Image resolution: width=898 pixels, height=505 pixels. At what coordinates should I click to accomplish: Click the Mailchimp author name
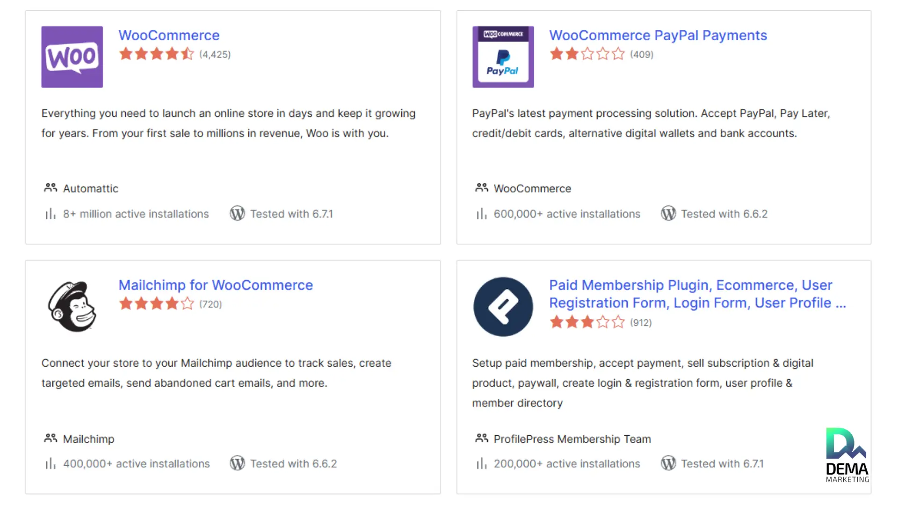point(88,439)
